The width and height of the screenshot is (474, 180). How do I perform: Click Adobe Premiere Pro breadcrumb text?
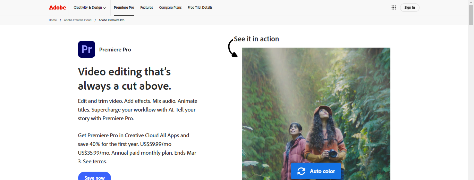[x=111, y=20]
